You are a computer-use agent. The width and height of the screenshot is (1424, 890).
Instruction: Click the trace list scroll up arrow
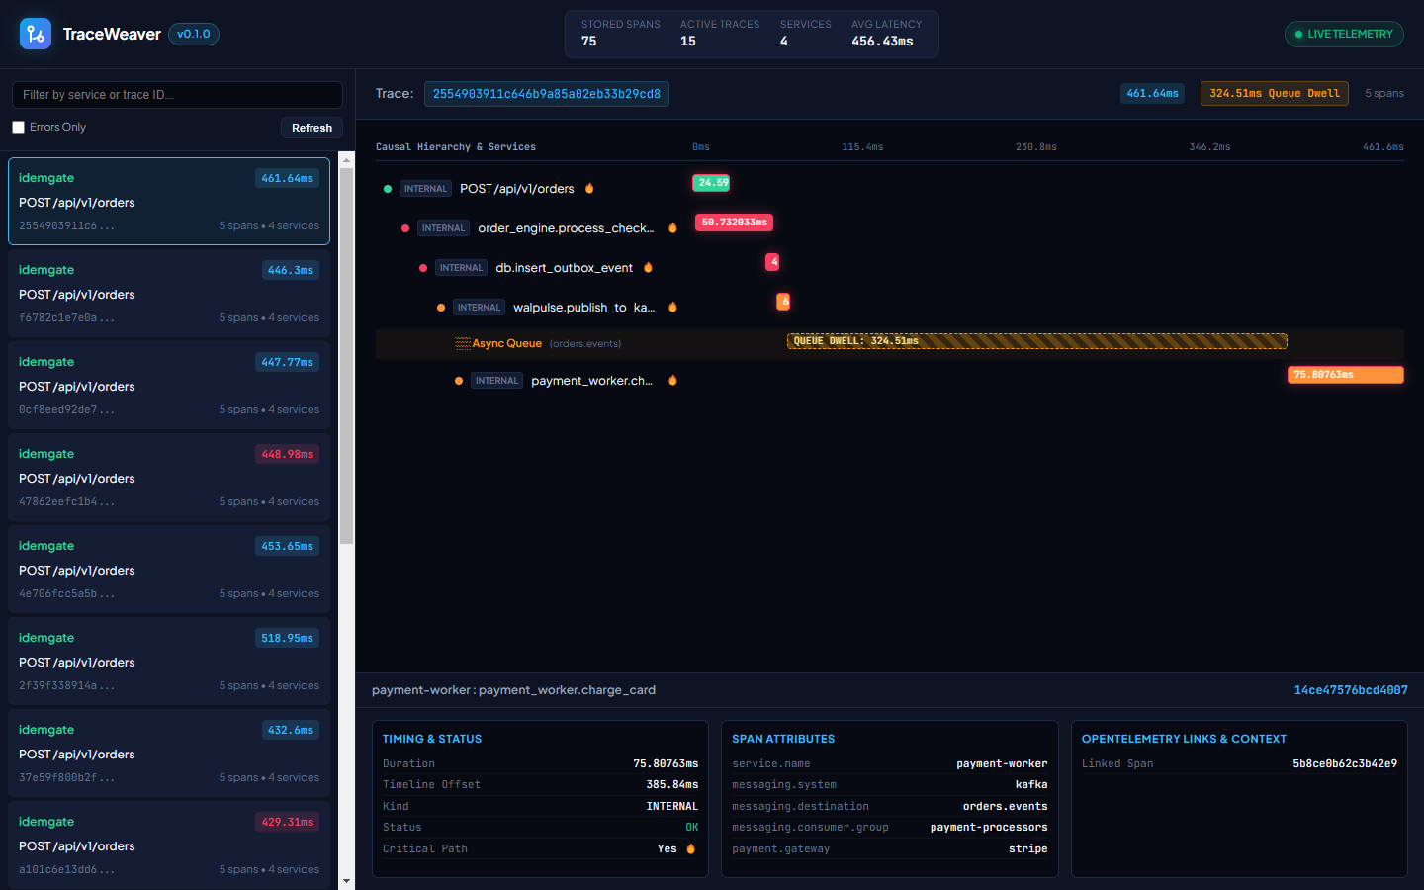coord(346,159)
